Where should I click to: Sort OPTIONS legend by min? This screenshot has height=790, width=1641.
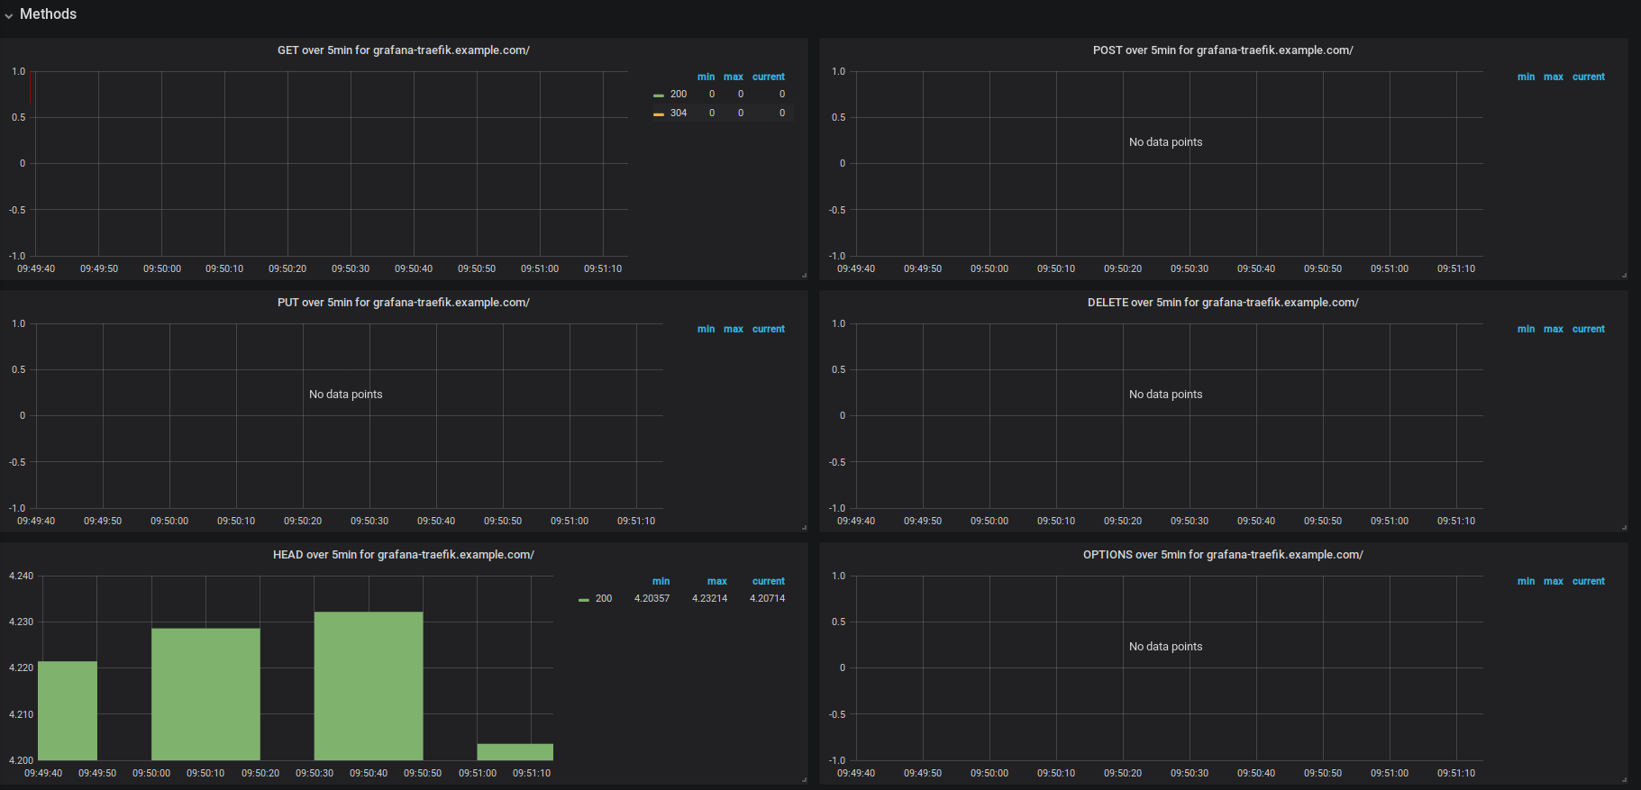pyautogui.click(x=1526, y=582)
